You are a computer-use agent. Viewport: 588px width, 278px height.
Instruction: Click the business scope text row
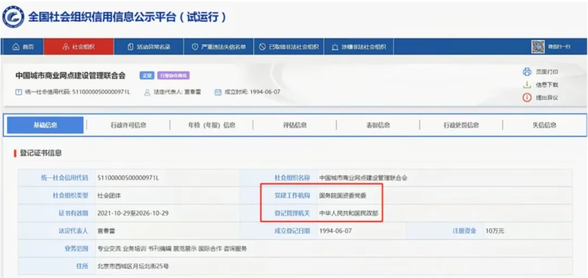coord(172,248)
